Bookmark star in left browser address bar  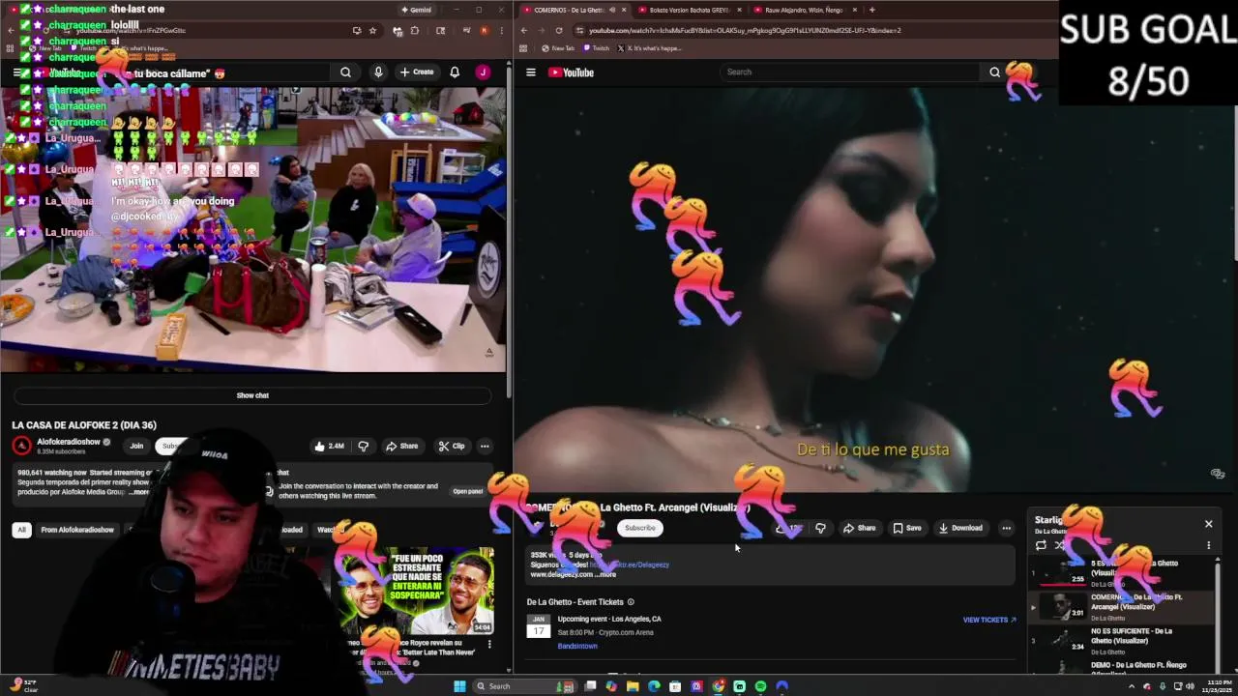(x=372, y=30)
